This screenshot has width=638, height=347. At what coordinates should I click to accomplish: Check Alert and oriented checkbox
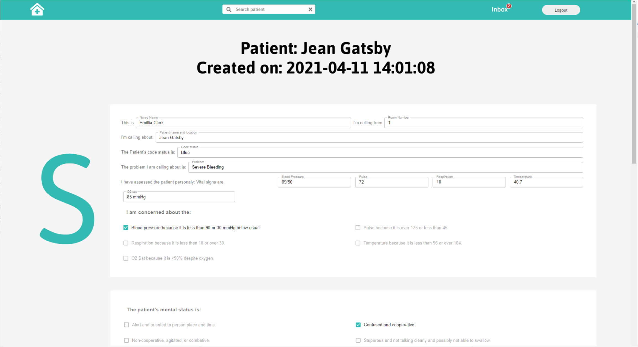126,325
